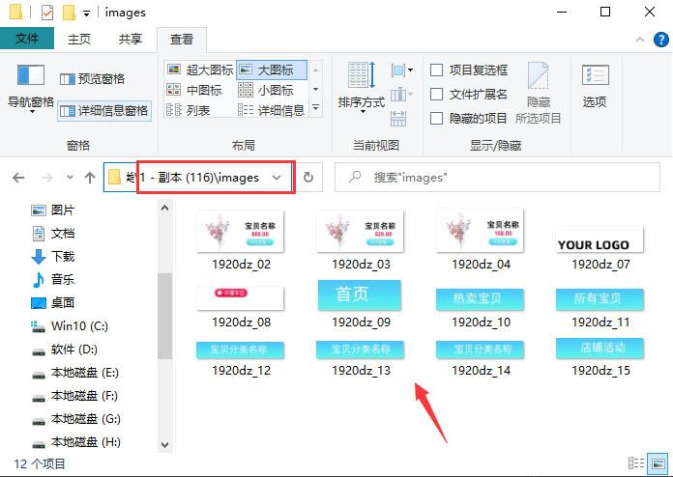Open 桌面 in the navigation pane
This screenshot has width=673, height=477.
[x=53, y=302]
